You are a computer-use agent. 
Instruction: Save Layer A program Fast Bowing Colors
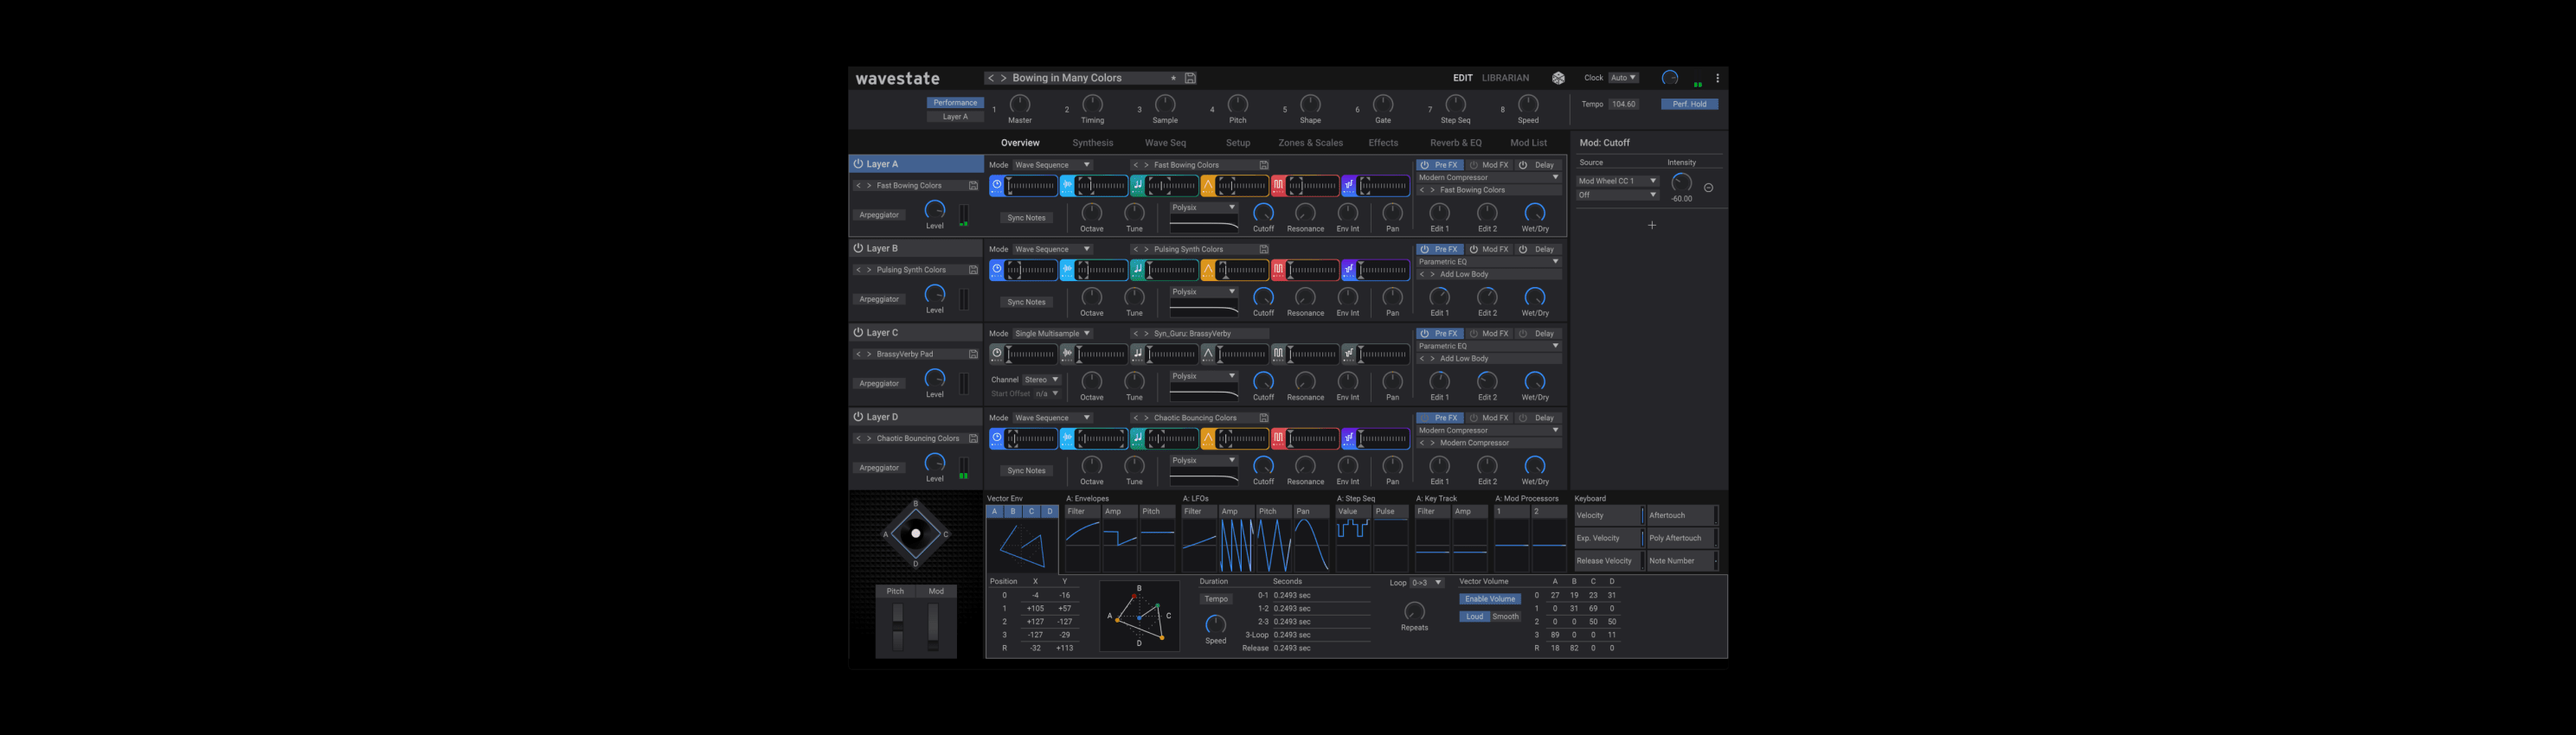(973, 186)
